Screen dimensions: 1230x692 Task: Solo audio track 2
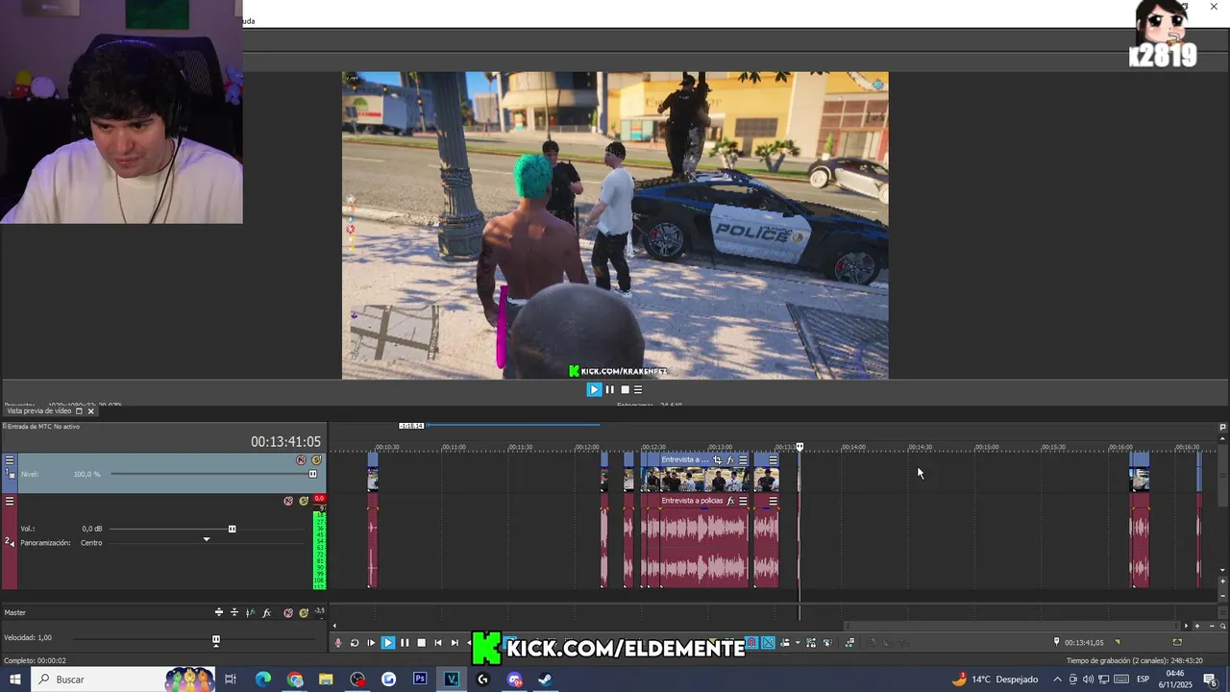click(x=304, y=501)
